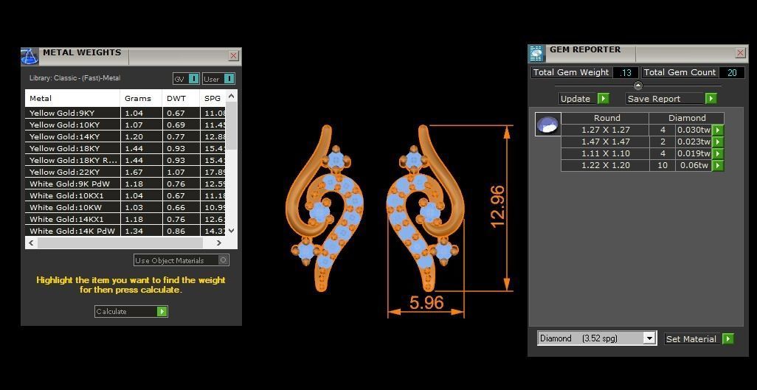This screenshot has width=757, height=390.
Task: Click scroll left arrow under metal table
Action: coord(32,243)
